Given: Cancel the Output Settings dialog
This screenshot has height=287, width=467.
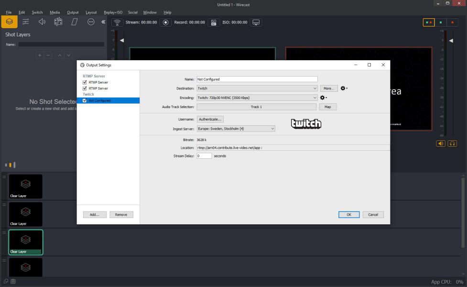Looking at the screenshot, I should click(373, 215).
